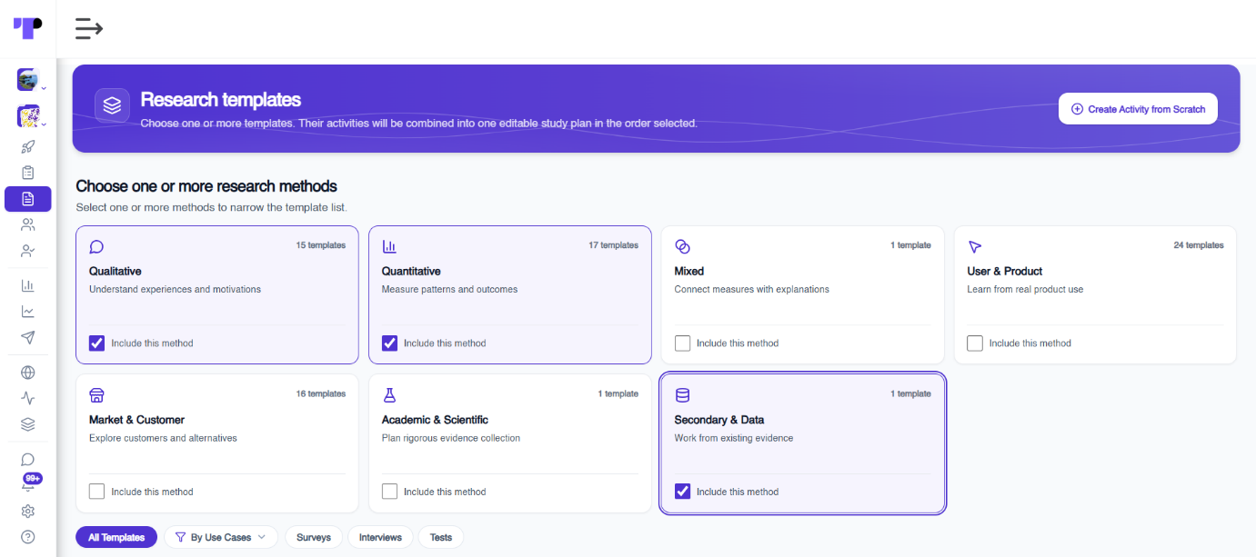
Task: Click the Market & Customer card title
Action: point(136,420)
